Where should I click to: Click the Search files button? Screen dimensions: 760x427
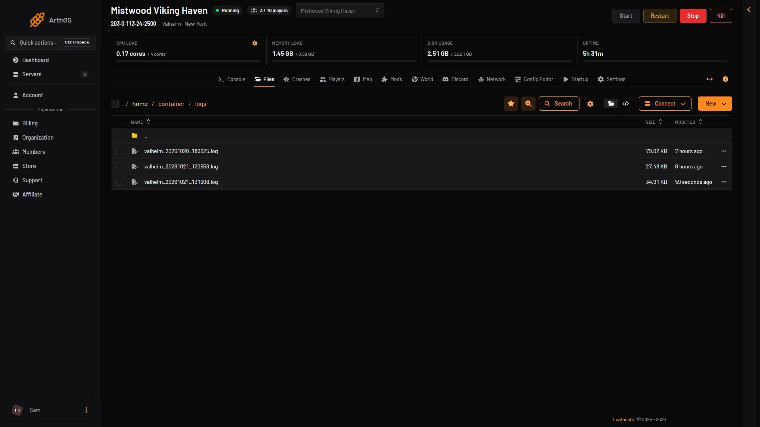pos(559,104)
